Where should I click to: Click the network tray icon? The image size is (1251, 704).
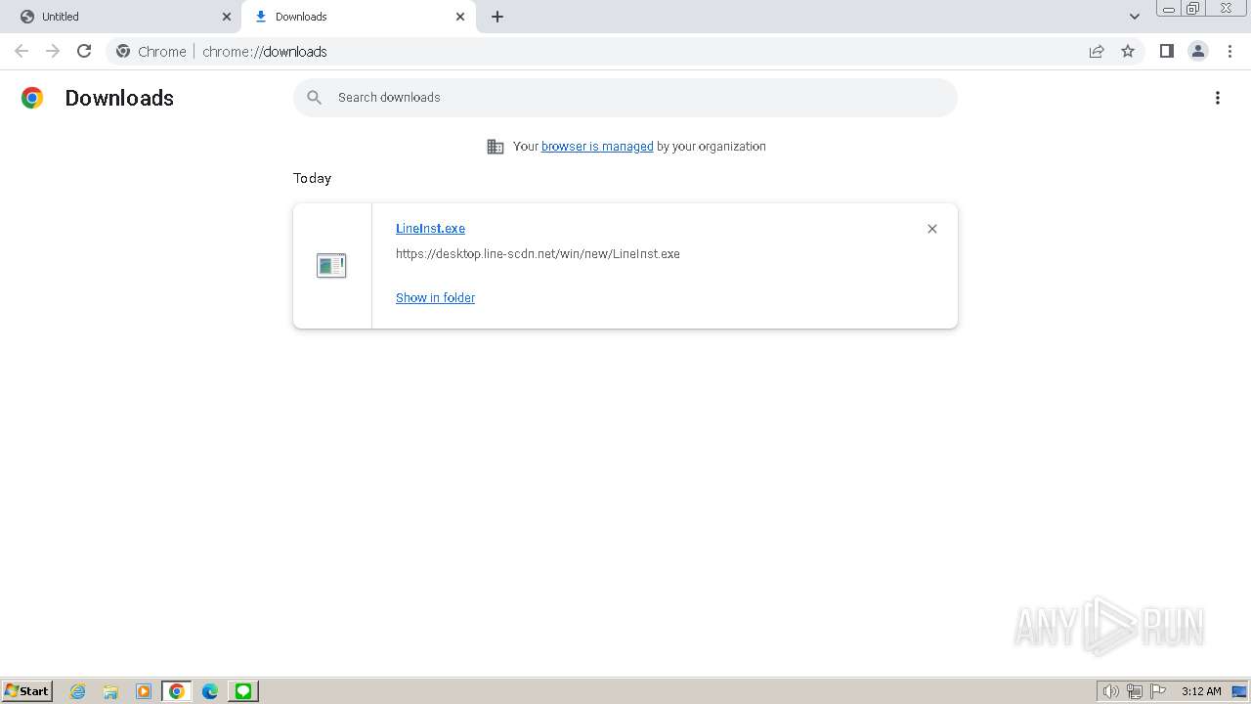pos(1135,691)
